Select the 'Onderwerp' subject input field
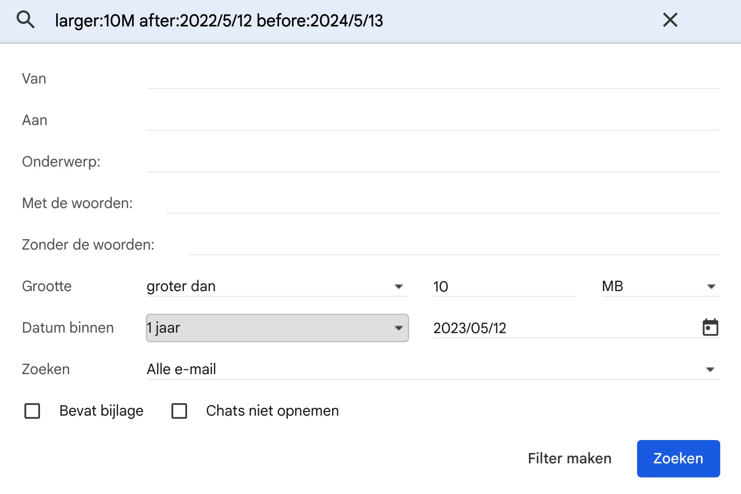741x494 pixels. pos(432,162)
